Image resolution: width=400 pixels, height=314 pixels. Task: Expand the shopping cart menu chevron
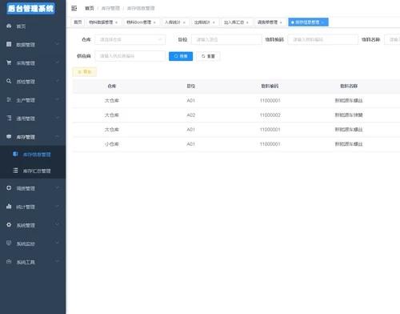57,62
